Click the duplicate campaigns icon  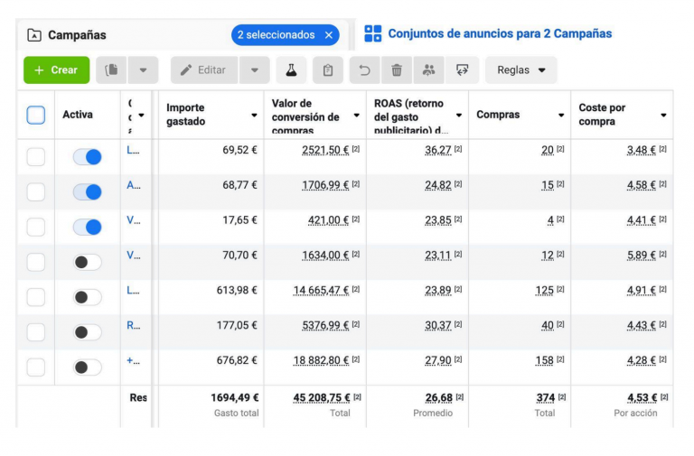pyautogui.click(x=112, y=70)
